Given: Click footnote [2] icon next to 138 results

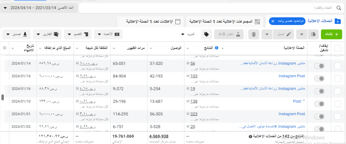Looking at the screenshot, I should click(188, 101).
